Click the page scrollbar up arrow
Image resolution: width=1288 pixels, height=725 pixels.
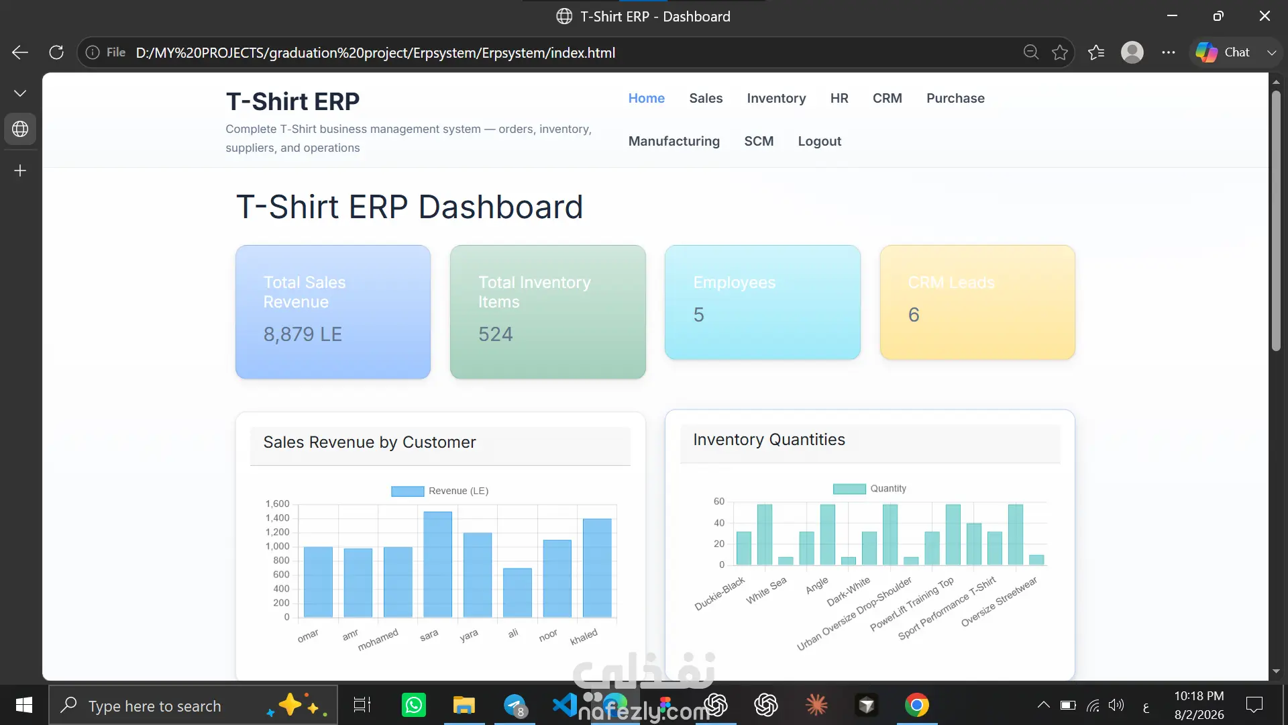point(1276,82)
